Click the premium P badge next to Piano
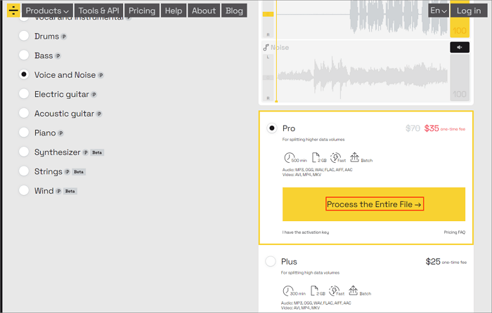 point(61,133)
